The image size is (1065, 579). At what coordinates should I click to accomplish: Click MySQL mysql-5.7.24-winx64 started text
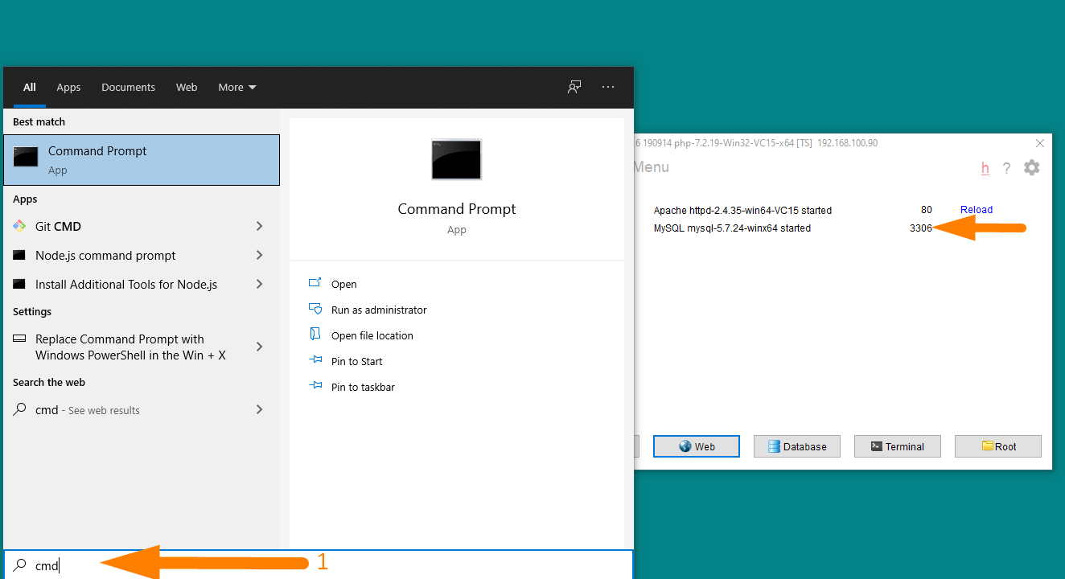click(x=732, y=228)
